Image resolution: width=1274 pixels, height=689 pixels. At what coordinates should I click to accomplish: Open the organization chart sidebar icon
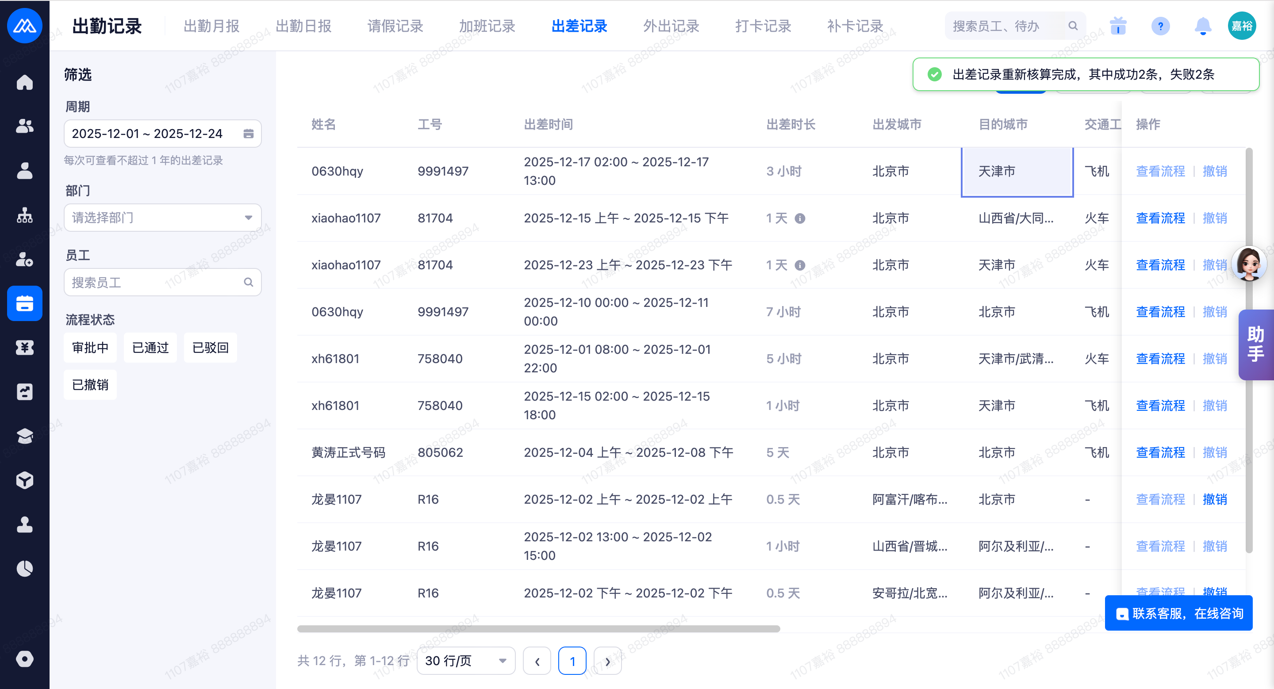point(24,215)
